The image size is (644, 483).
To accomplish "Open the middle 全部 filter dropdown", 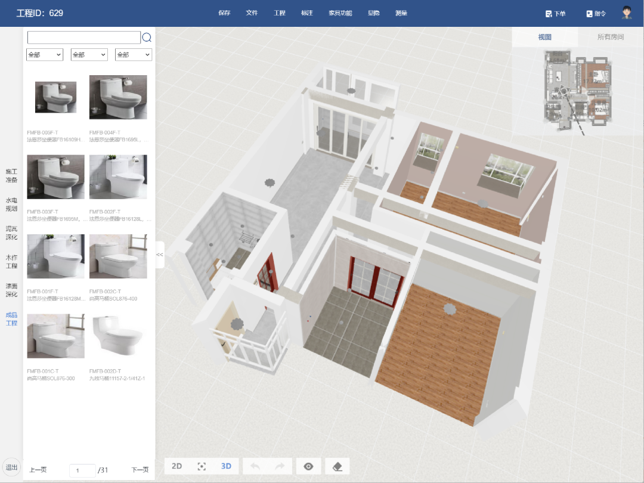I will 89,55.
